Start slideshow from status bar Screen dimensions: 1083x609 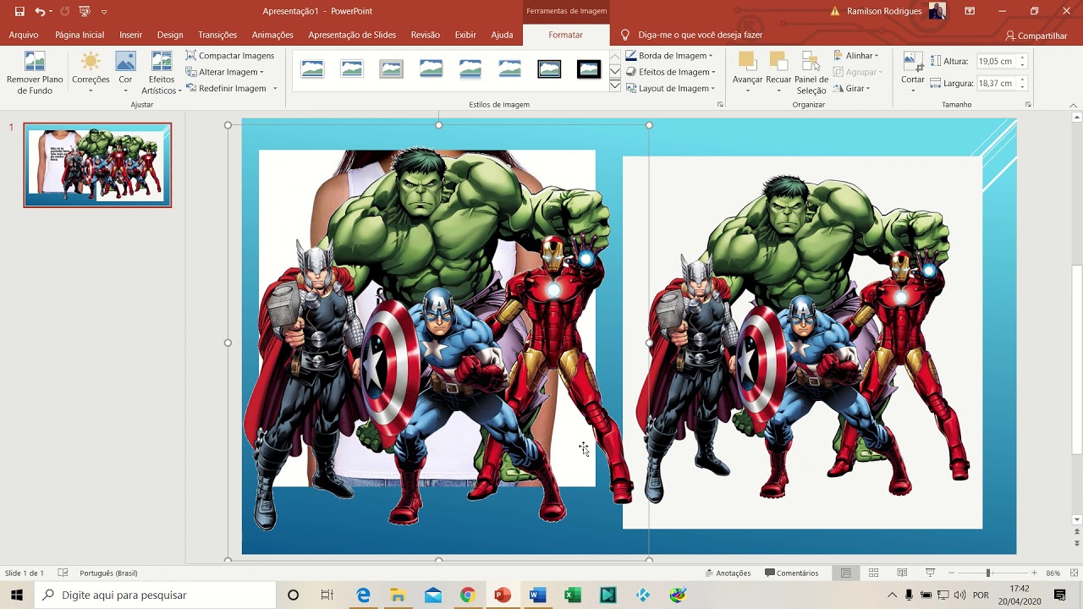930,573
